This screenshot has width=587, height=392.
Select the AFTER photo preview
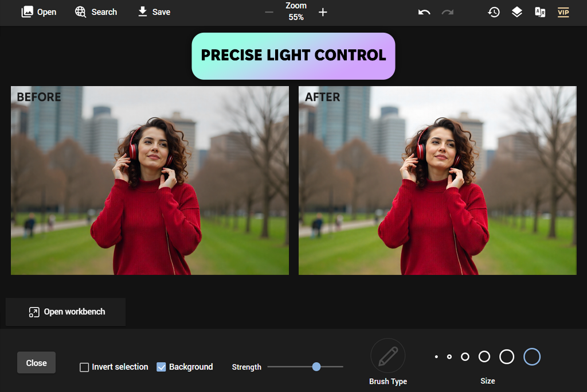pos(437,180)
